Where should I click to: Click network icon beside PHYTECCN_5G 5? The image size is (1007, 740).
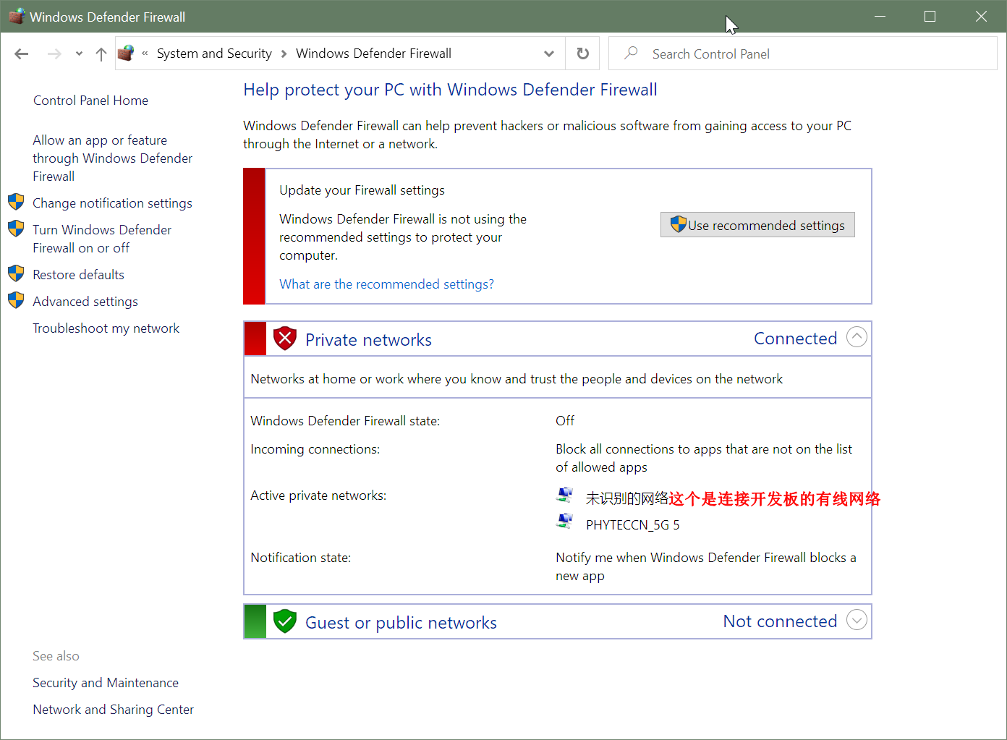pyautogui.click(x=564, y=521)
